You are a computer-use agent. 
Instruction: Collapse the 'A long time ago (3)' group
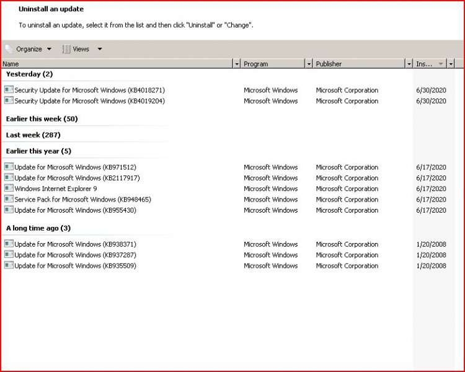tap(38, 228)
